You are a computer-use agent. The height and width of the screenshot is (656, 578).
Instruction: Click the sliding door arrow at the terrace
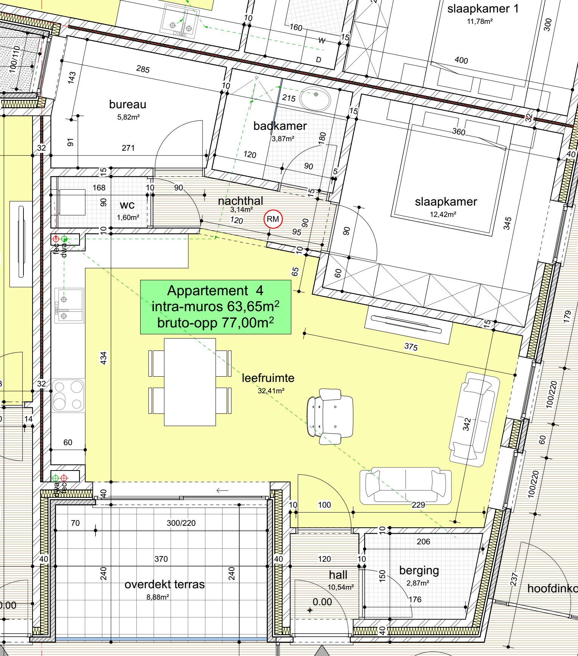222,491
